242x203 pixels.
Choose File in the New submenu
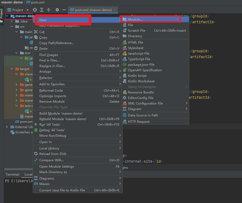pos(155,25)
